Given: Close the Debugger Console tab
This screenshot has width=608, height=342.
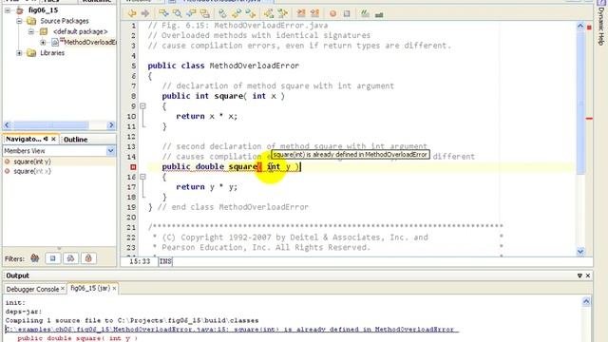Looking at the screenshot, I should coord(63,289).
